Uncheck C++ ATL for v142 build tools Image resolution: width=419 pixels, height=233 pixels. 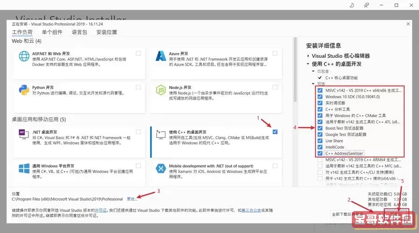(320, 122)
